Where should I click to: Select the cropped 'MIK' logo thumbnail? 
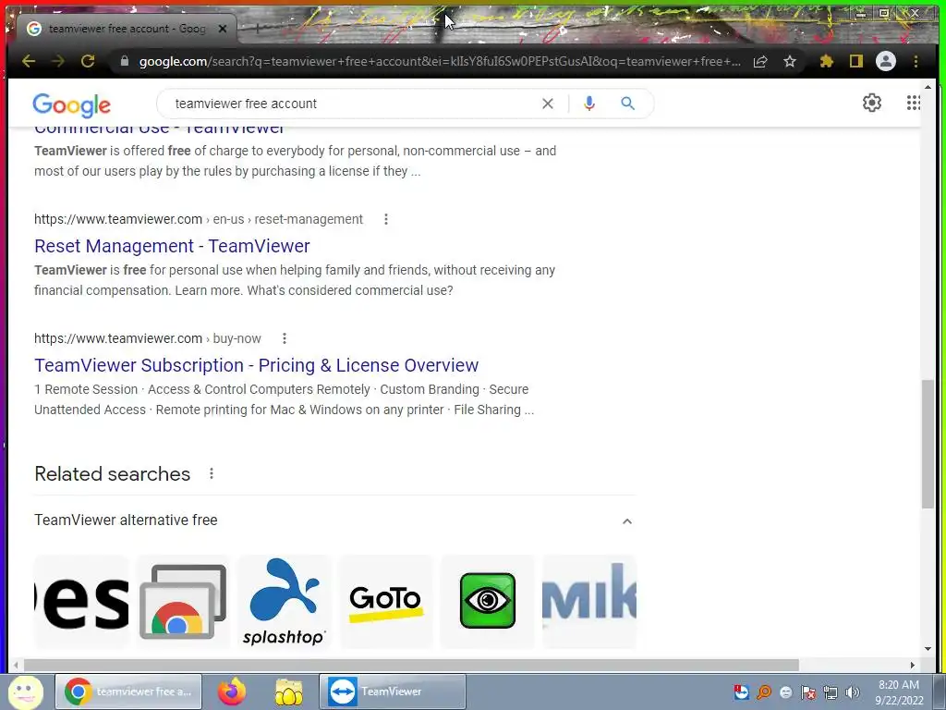[x=589, y=601]
